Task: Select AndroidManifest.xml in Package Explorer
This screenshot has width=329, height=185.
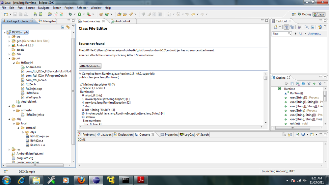Action: 30,154
